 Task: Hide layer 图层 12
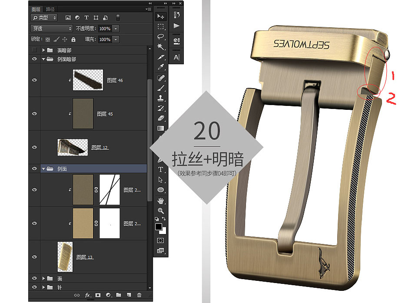point(34,147)
